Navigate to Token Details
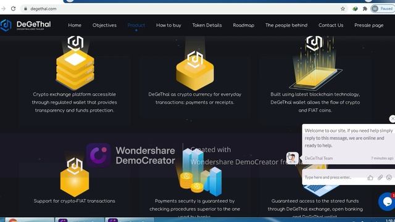 (x=207, y=25)
